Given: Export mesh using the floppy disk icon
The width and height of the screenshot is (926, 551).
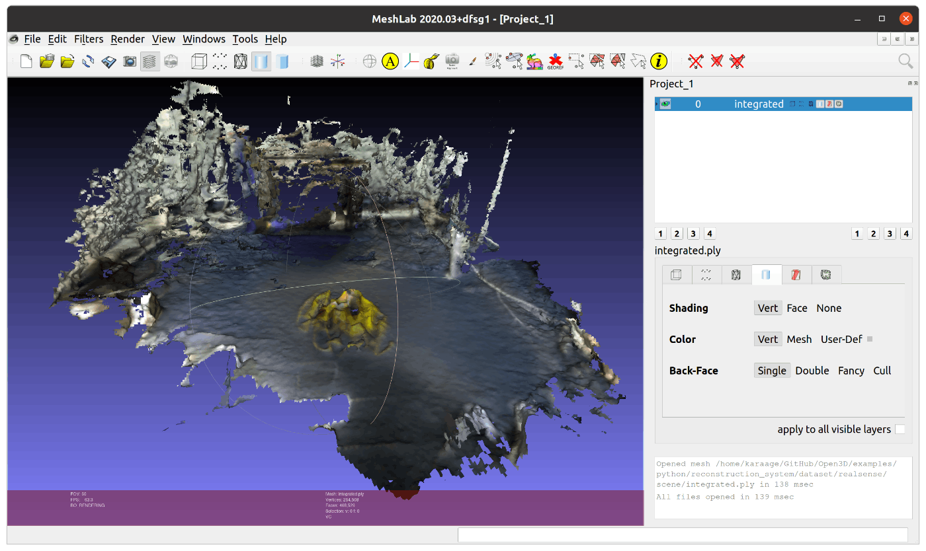Looking at the screenshot, I should (x=109, y=61).
